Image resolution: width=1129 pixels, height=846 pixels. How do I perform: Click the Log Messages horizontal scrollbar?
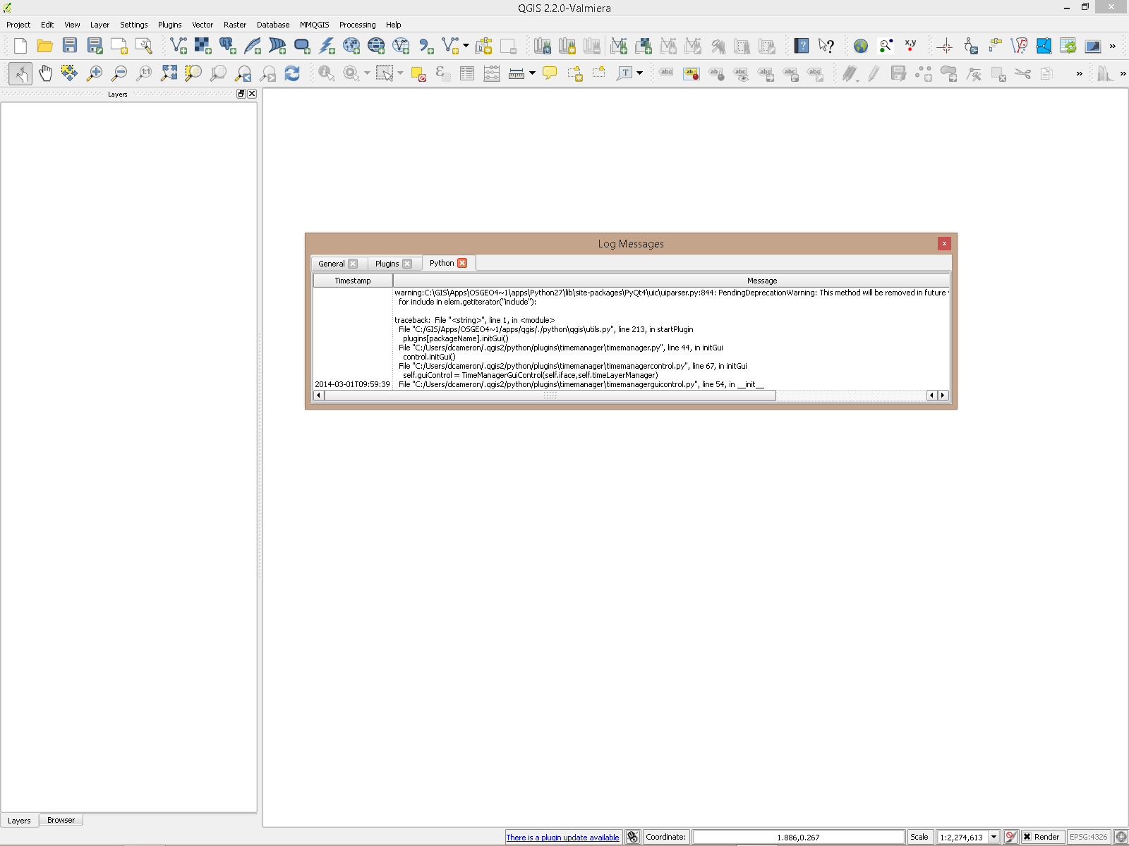click(x=550, y=396)
